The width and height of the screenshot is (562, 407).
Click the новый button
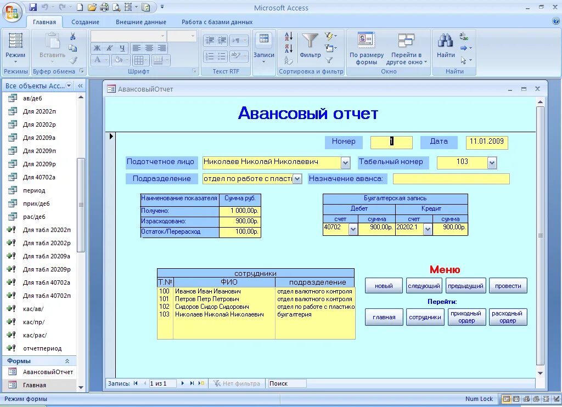(x=384, y=286)
